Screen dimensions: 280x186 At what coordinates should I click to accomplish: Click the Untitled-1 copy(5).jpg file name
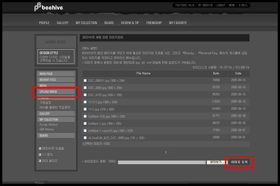pos(111,131)
